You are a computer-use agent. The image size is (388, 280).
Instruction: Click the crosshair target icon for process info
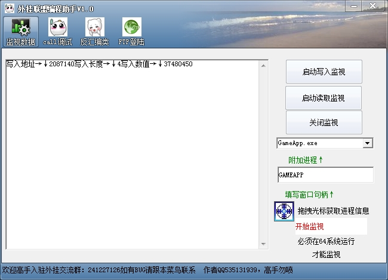click(284, 211)
